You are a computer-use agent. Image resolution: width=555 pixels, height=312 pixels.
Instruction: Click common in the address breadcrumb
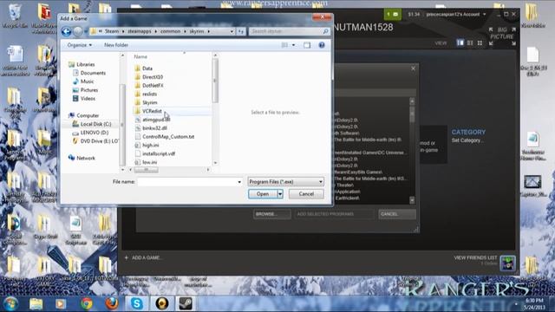coord(170,31)
